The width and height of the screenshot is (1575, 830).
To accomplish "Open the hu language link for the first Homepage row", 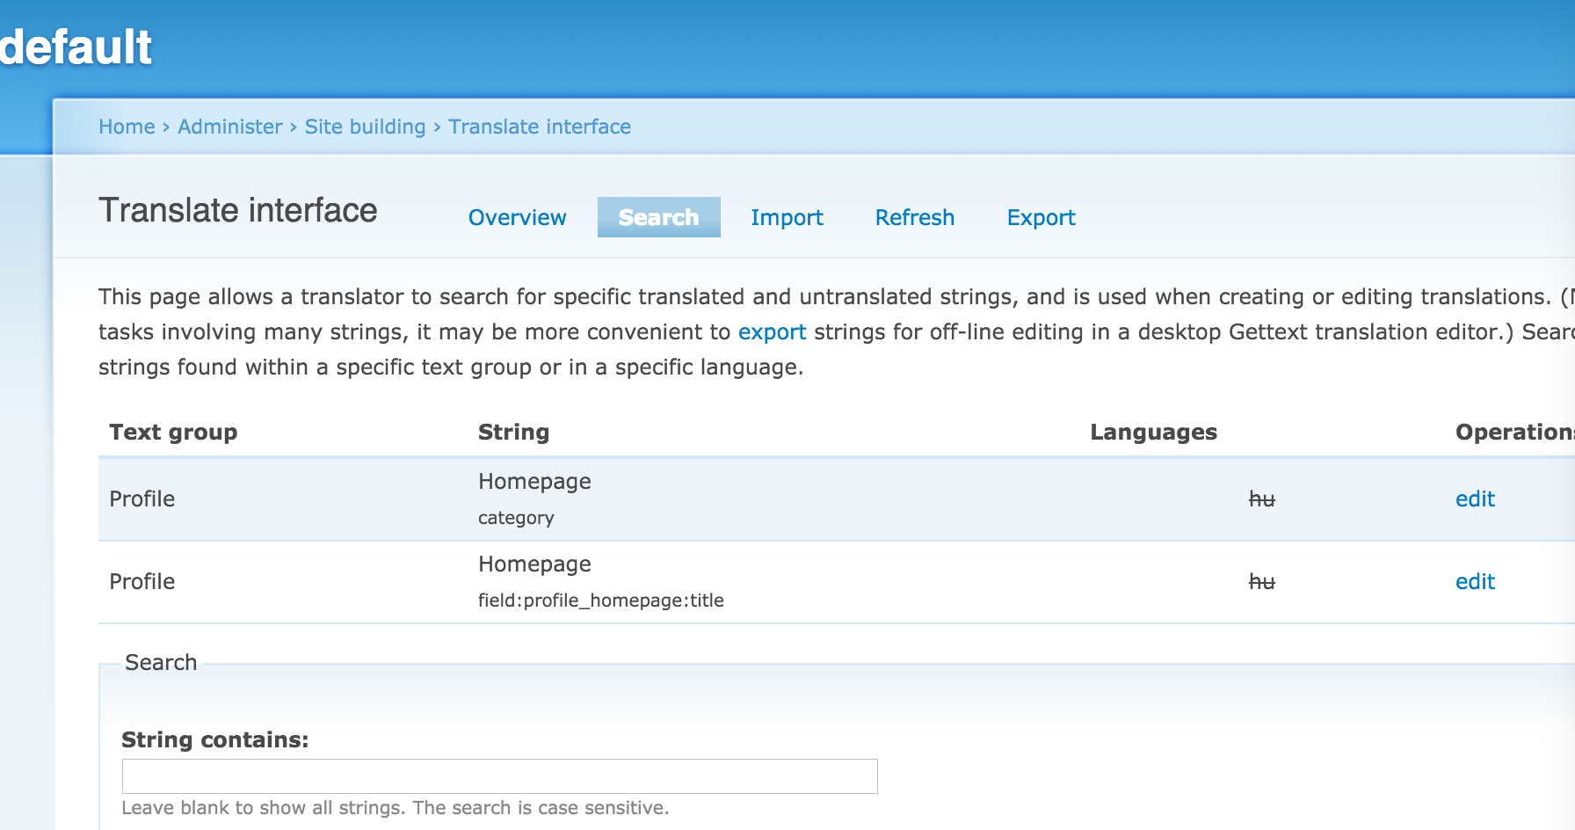I will coord(1262,499).
